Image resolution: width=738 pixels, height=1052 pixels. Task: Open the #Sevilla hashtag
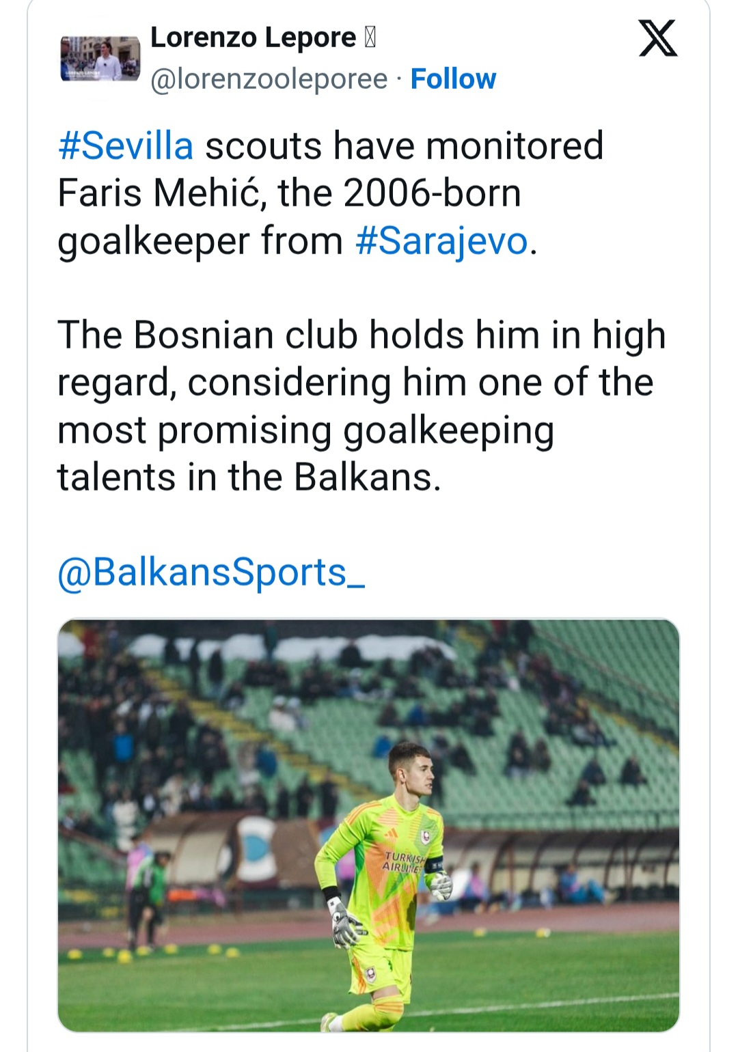click(126, 146)
